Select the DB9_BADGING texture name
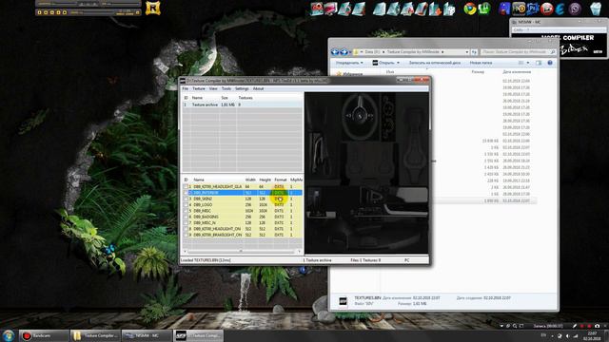 point(206,217)
